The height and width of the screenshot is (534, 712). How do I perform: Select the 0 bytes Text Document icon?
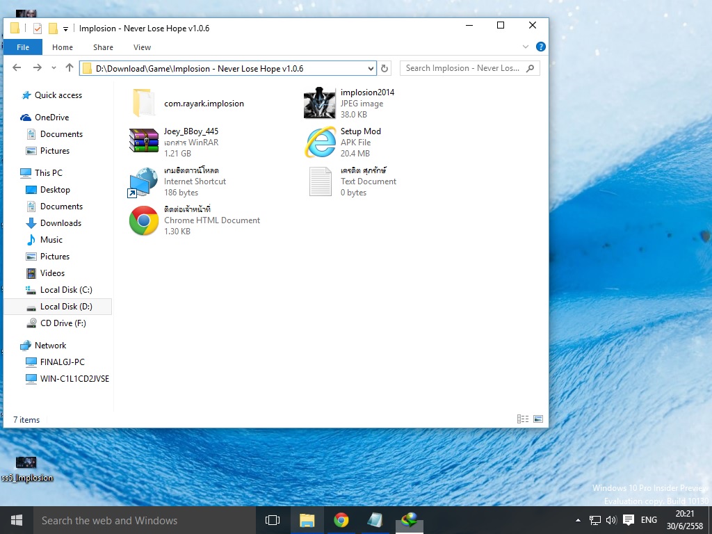321,181
